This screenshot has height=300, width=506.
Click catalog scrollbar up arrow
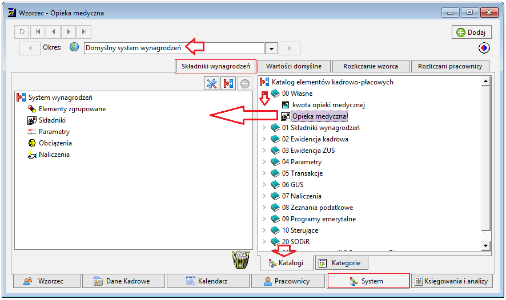[485, 81]
